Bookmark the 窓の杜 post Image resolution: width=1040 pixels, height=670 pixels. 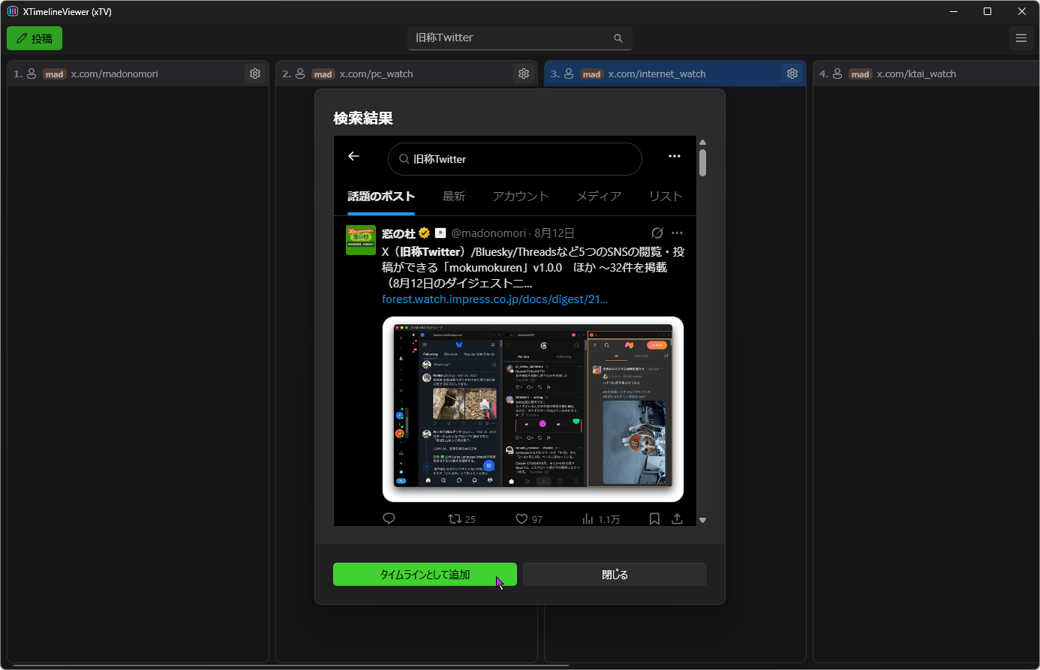654,518
